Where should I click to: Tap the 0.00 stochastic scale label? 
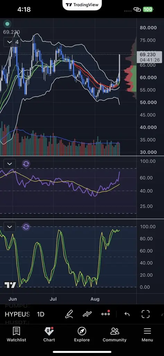pyautogui.click(x=145, y=287)
